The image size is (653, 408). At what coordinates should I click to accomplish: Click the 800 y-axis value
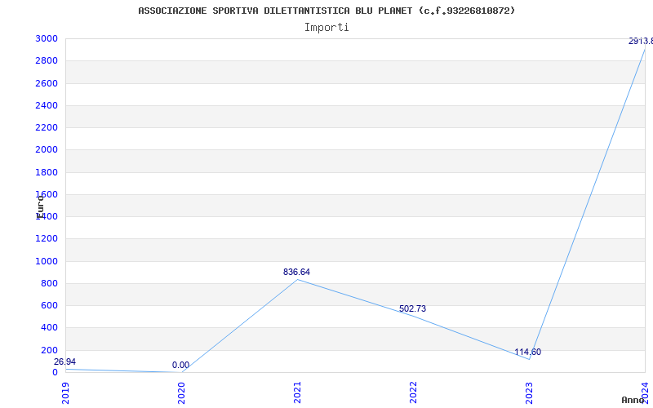pos(49,283)
